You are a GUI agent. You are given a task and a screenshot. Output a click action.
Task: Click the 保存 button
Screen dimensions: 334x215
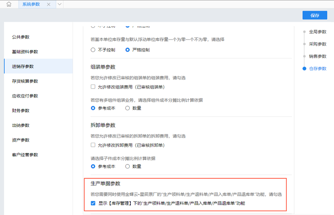click(314, 15)
